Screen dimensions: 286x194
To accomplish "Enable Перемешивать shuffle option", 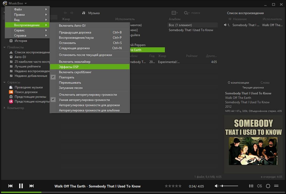I will click(x=90, y=83).
